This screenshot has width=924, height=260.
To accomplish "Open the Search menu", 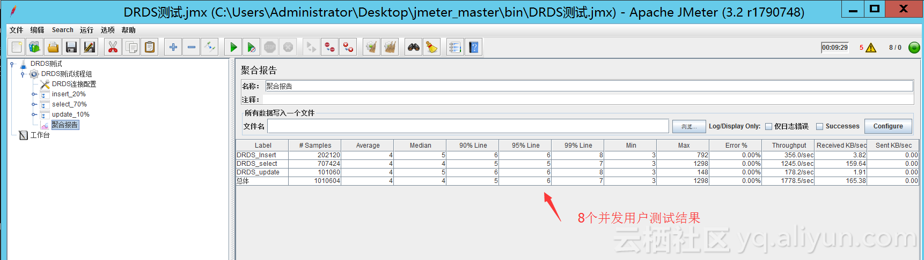I will click(x=63, y=30).
